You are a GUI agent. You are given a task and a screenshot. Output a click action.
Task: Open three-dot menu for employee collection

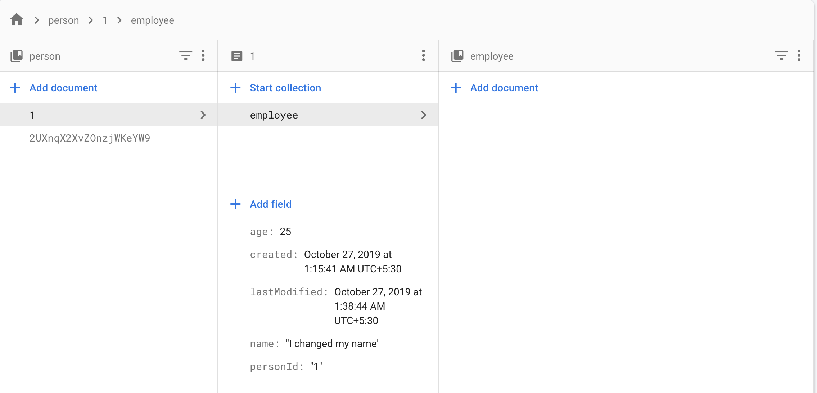(x=799, y=56)
